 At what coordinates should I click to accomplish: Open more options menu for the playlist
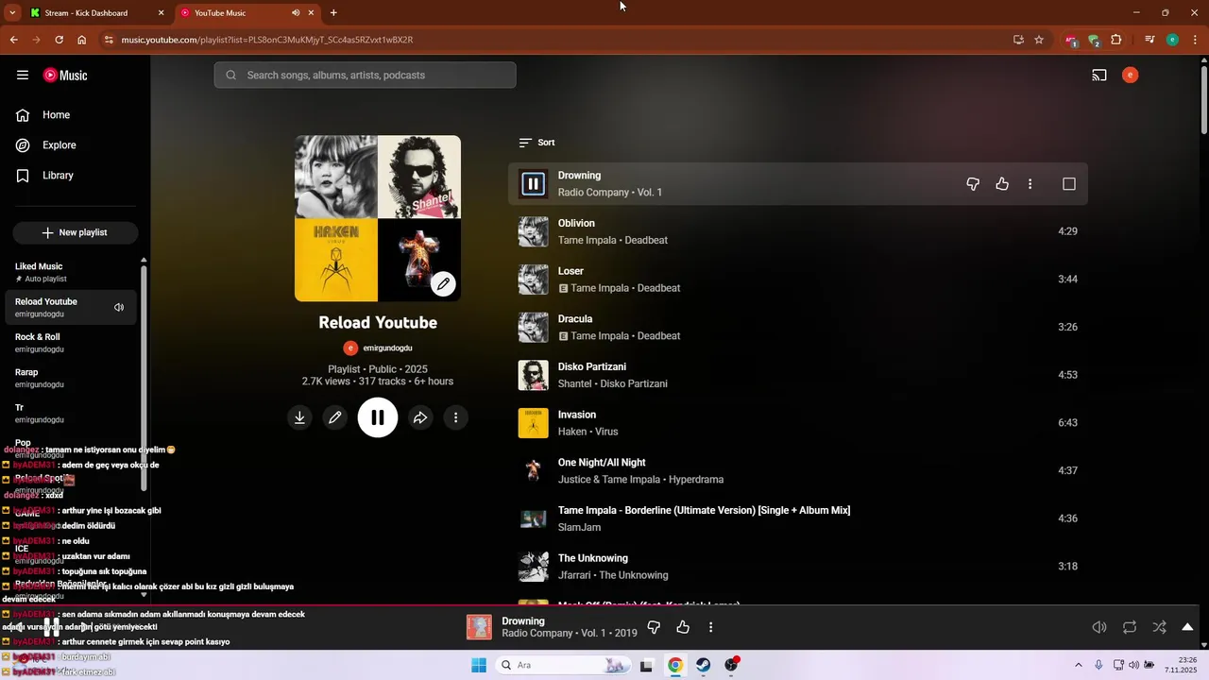pos(455,417)
